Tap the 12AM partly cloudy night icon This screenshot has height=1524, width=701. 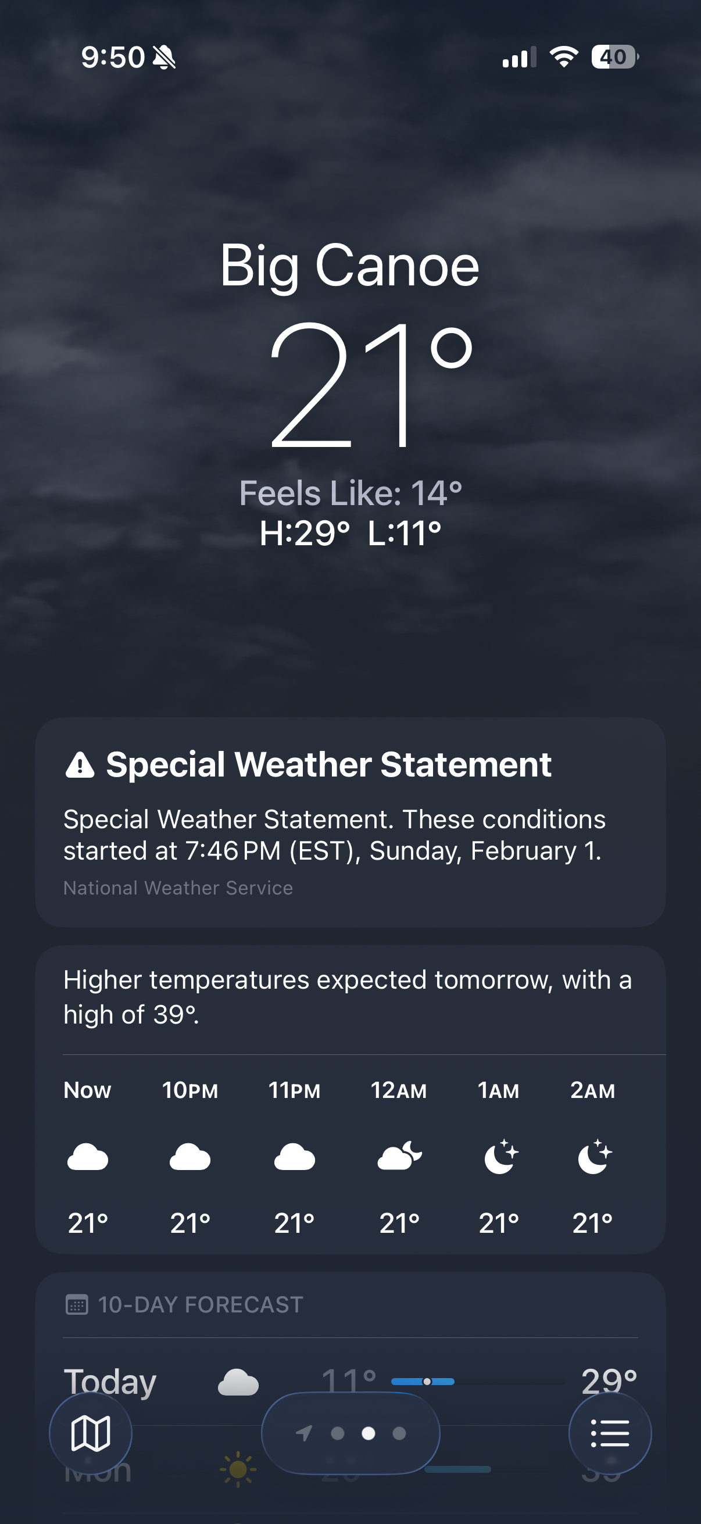coord(399,1156)
